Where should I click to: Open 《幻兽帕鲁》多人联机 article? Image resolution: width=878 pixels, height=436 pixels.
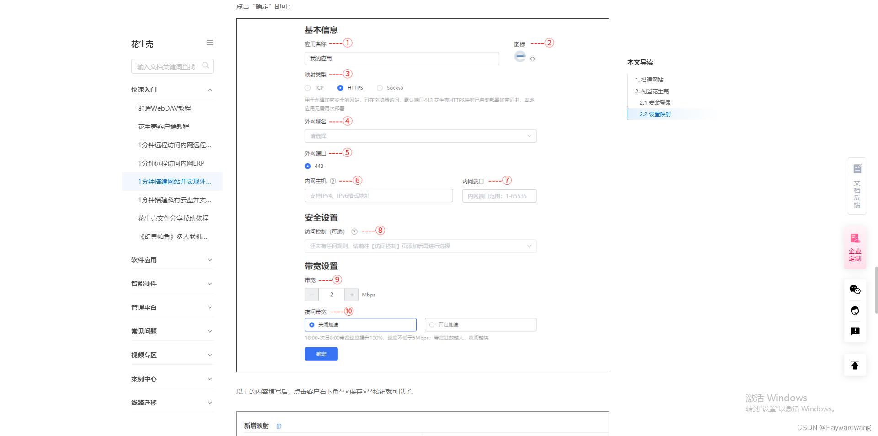[173, 237]
